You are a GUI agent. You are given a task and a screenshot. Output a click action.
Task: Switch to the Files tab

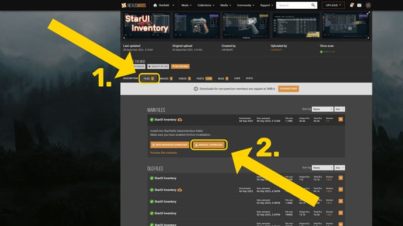pyautogui.click(x=149, y=79)
